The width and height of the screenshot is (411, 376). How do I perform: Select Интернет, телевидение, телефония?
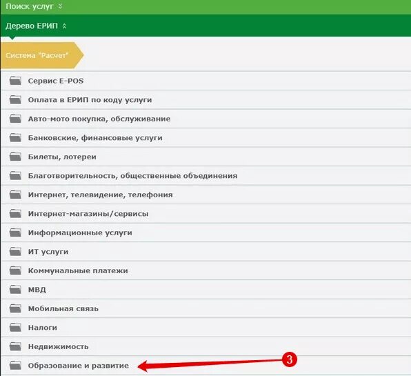pyautogui.click(x=101, y=195)
